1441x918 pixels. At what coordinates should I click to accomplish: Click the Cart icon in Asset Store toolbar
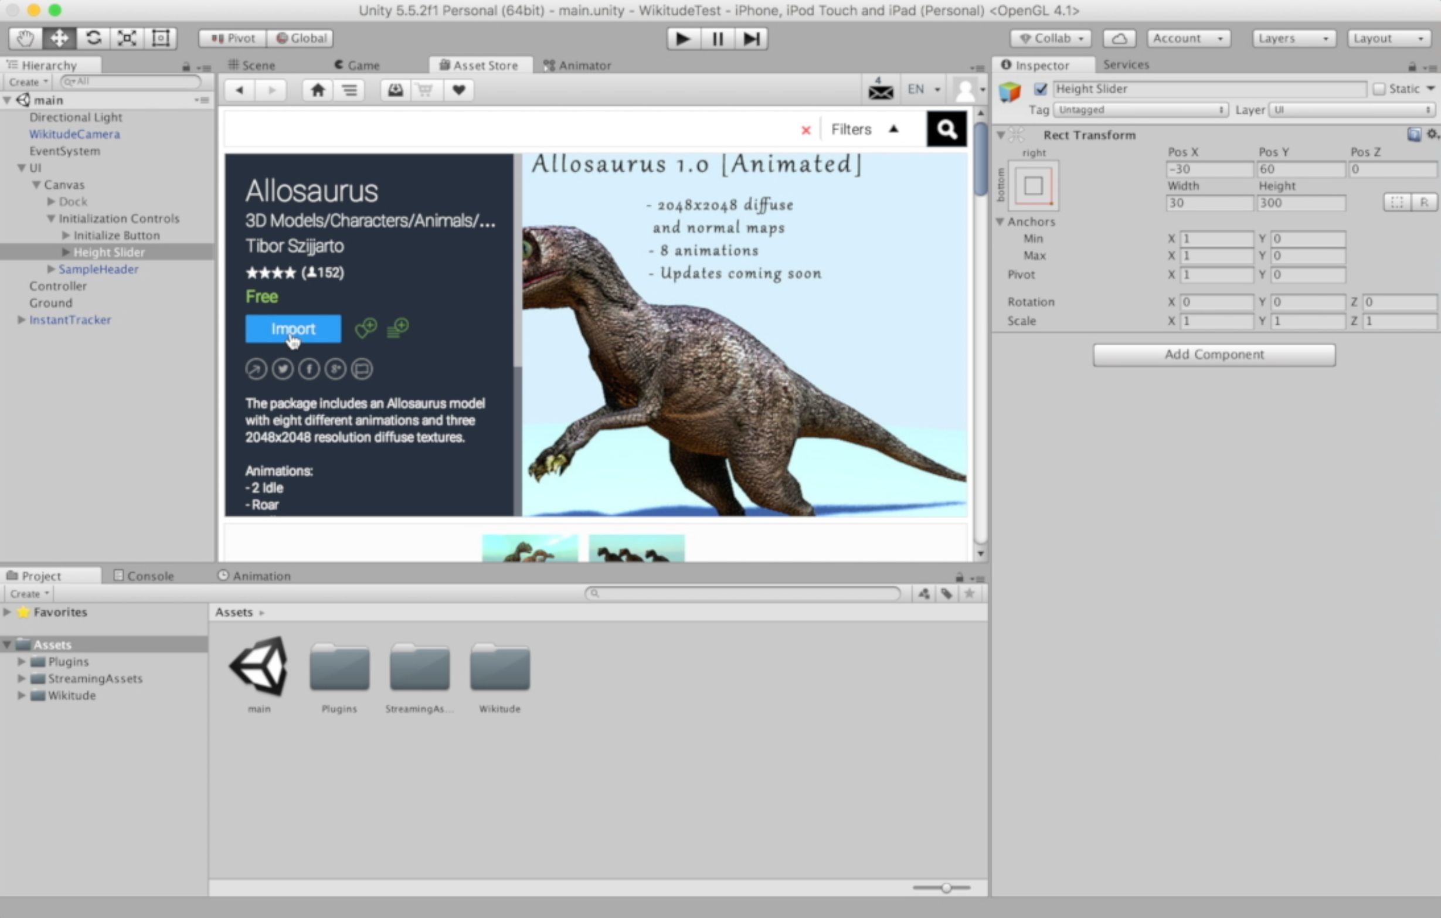[424, 89]
